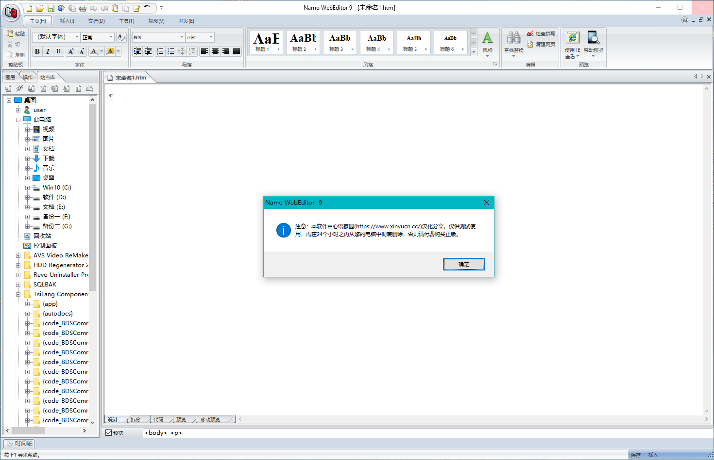Insert a numbered list

(x=160, y=51)
